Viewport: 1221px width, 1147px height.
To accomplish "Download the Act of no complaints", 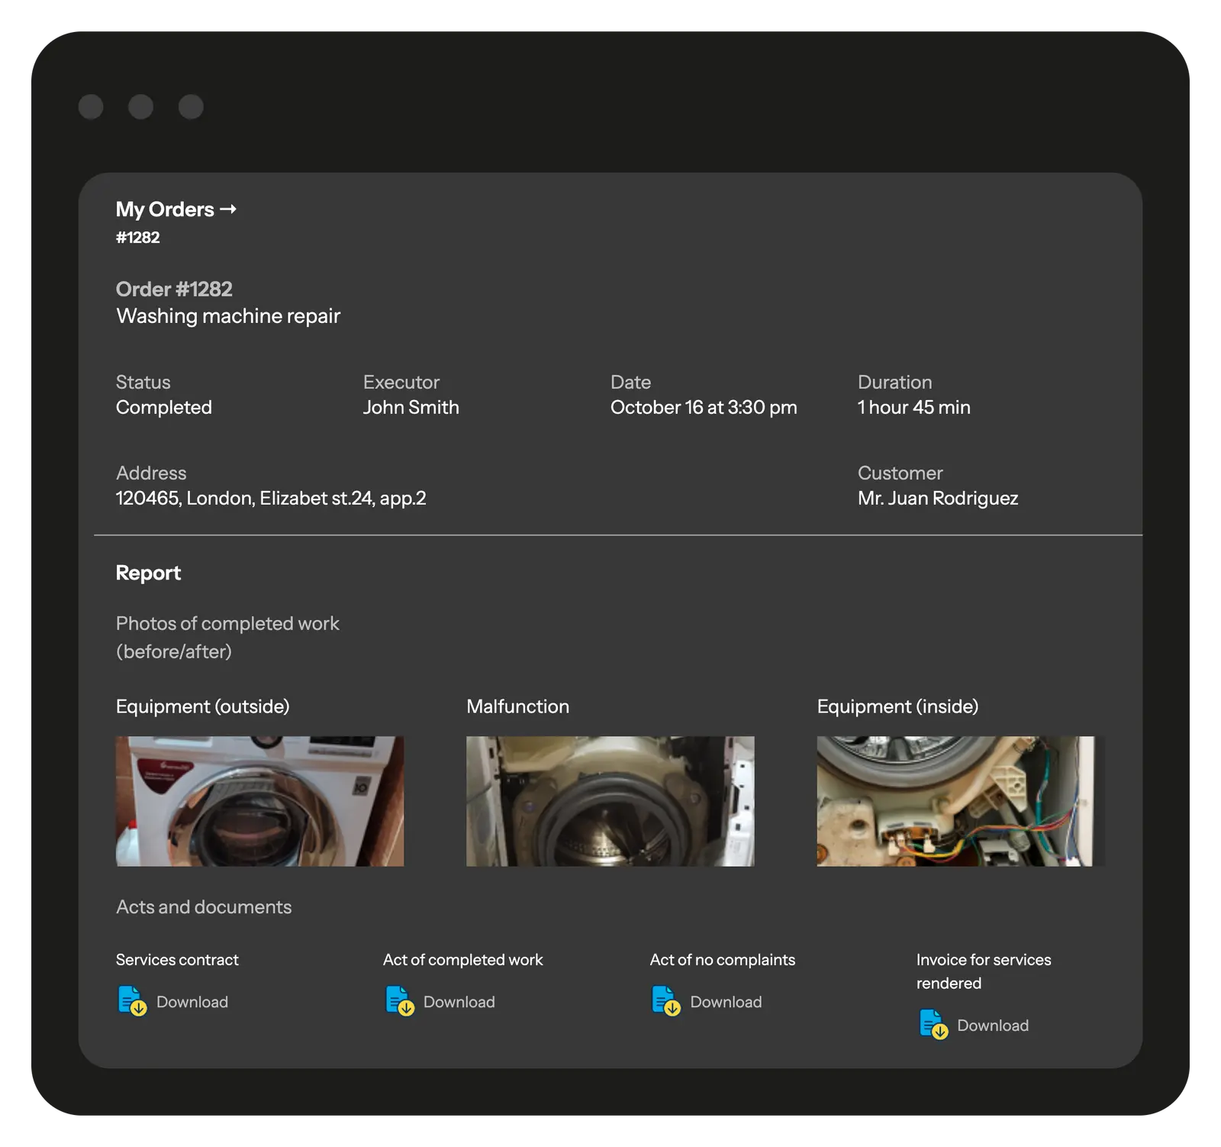I will tap(725, 1002).
